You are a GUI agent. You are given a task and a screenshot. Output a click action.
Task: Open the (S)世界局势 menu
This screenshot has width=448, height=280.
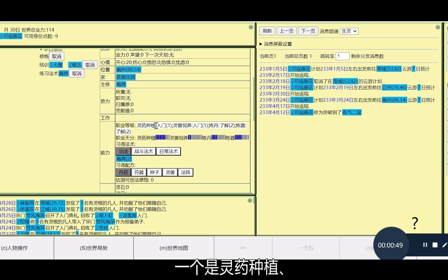pyautogui.click(x=94, y=248)
